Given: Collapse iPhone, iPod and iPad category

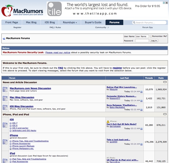Looking at the screenshot, I should click(165, 114).
